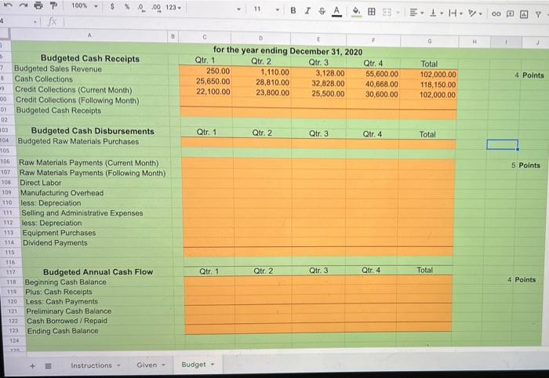Click the Manufacturing Overhead row label

pos(62,193)
